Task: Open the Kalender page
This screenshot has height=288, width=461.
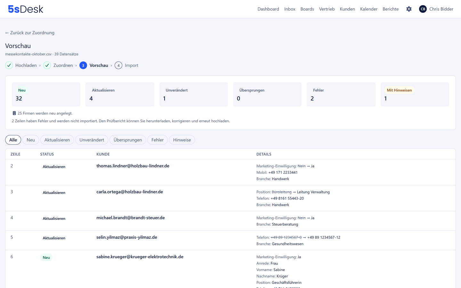Action: (x=369, y=9)
